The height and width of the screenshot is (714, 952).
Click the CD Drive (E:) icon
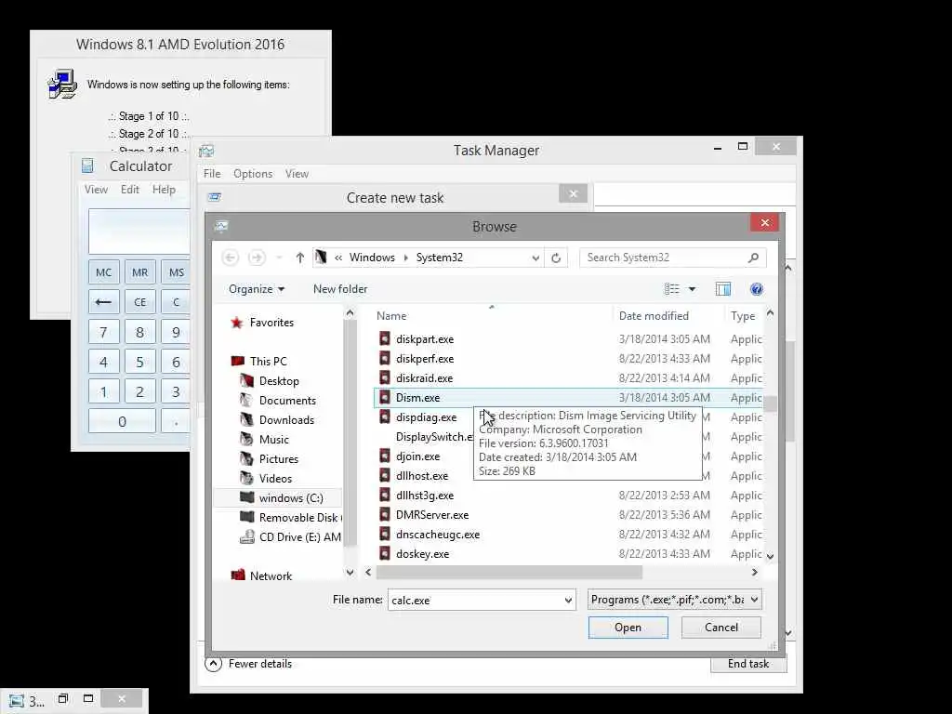(247, 536)
